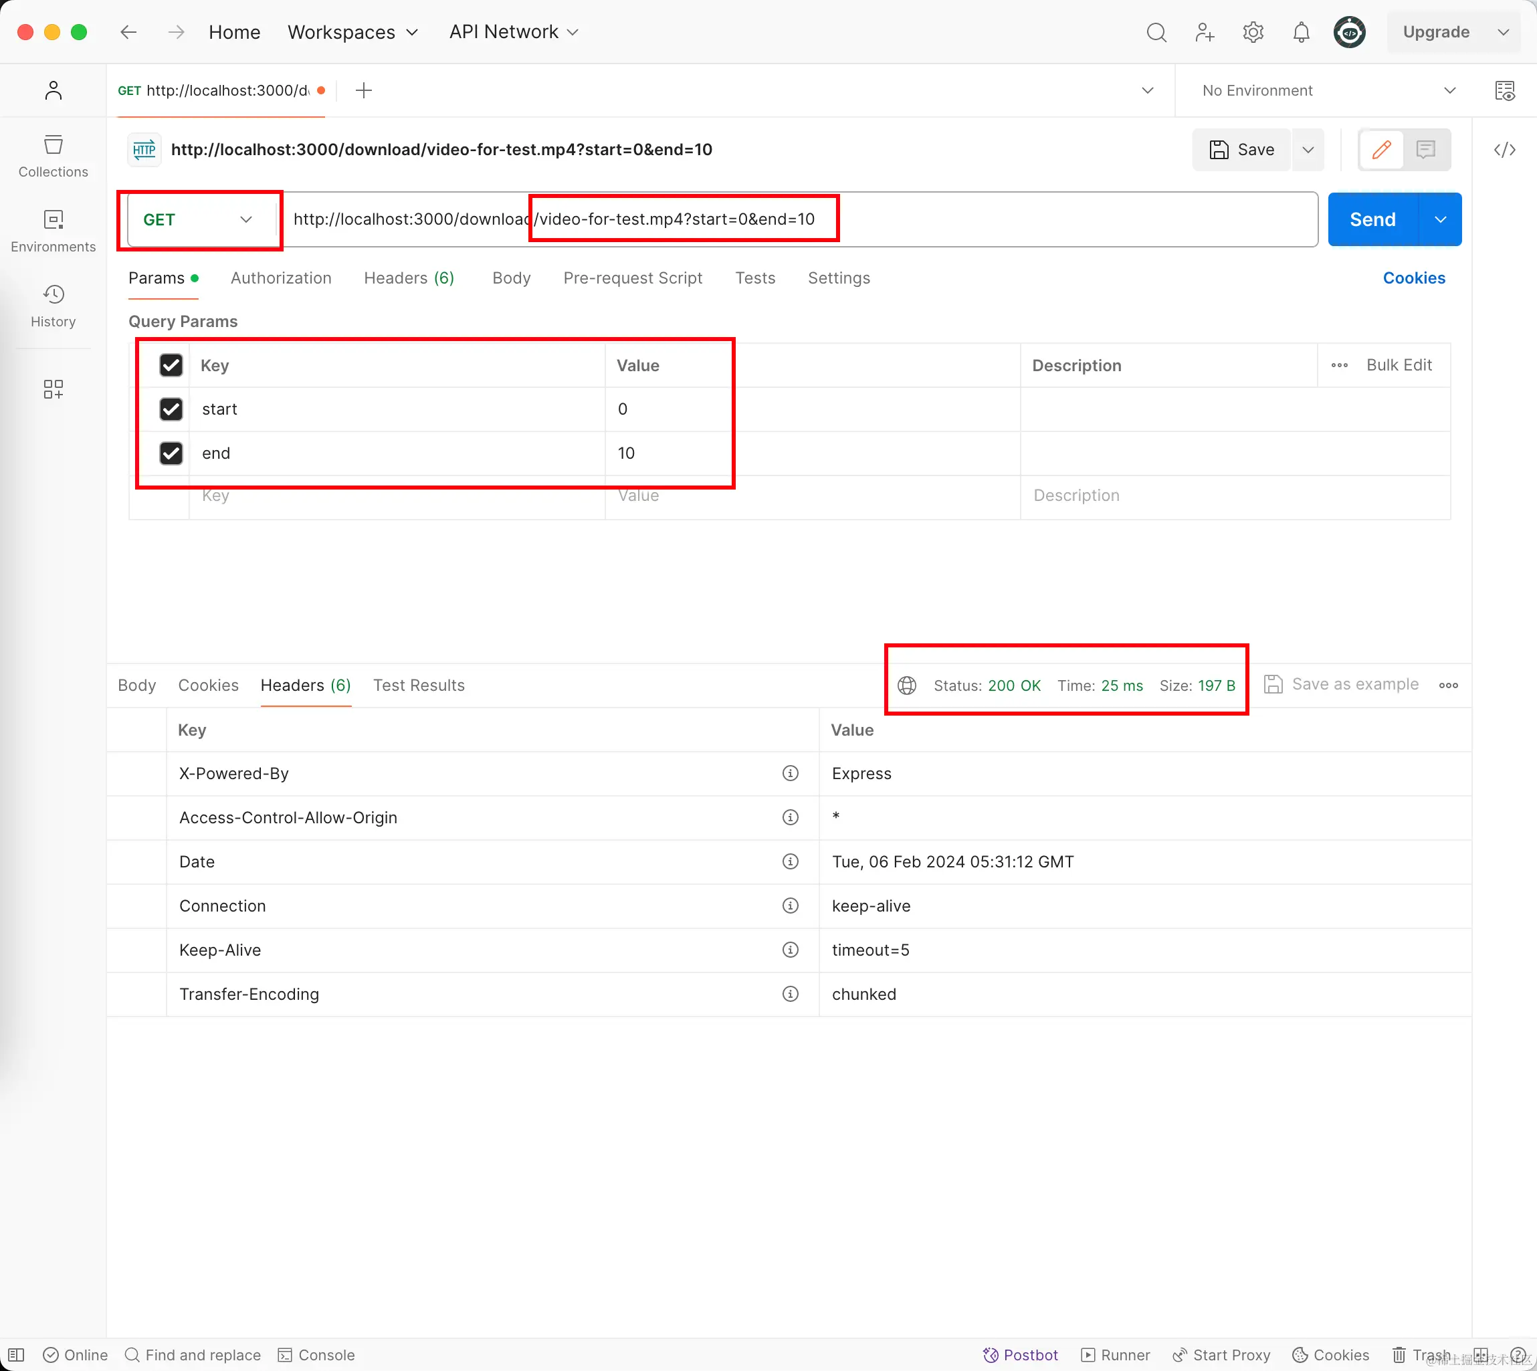Click the Save button
1537x1371 pixels.
pyautogui.click(x=1241, y=150)
